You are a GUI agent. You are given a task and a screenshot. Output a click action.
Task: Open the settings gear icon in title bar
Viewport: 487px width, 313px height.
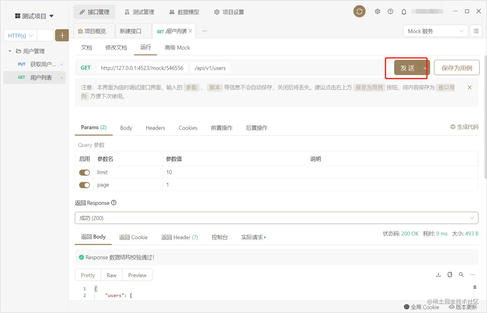click(x=377, y=12)
